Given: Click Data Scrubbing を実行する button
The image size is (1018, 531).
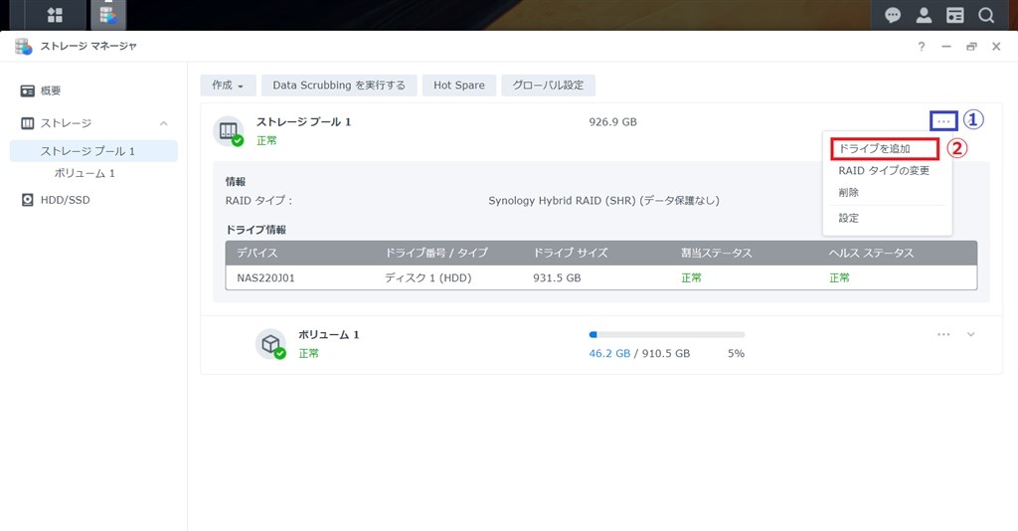Looking at the screenshot, I should (339, 86).
